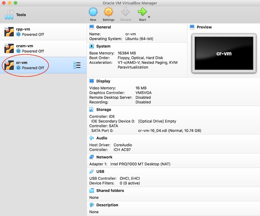Click the greyed-out Discard icon
Screen dimensions: 260x216
point(125,12)
